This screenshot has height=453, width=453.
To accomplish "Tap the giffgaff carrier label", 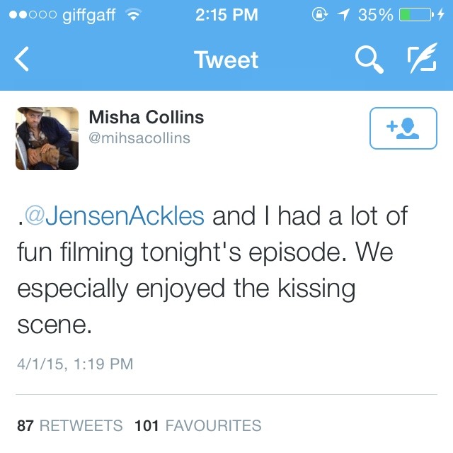I will 89,15.
